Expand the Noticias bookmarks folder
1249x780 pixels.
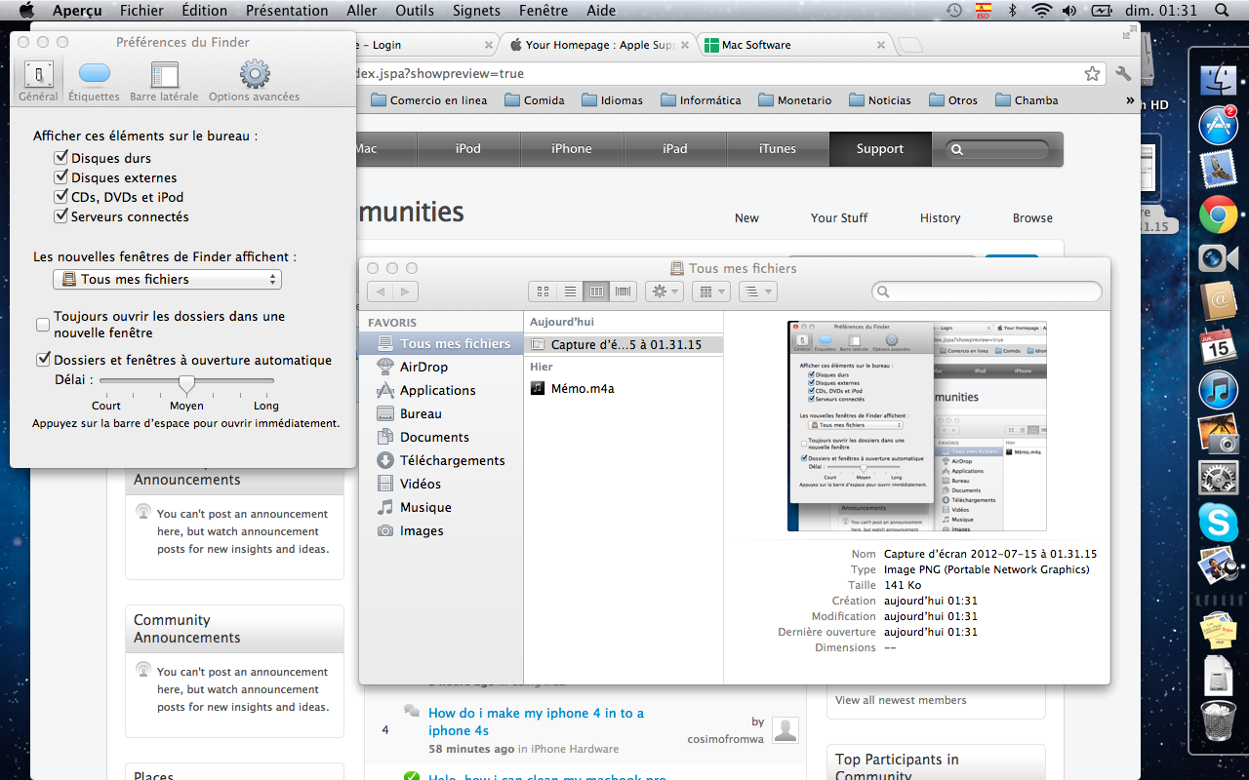(879, 100)
